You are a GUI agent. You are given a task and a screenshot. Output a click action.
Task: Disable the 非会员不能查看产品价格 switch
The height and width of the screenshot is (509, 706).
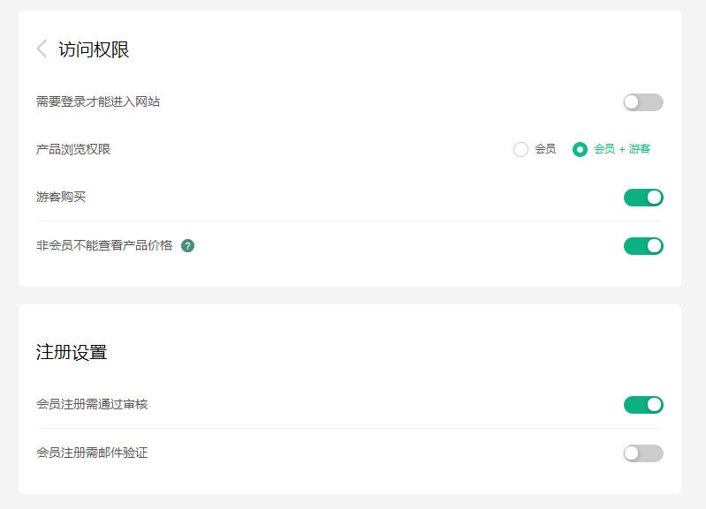(x=642, y=246)
